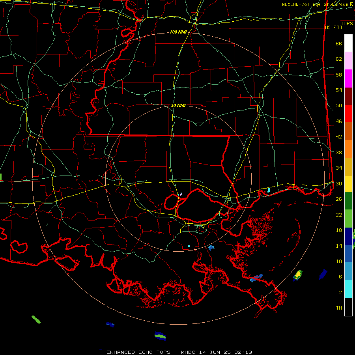Click the ENHANCED ECHO TOPS product caption
The width and height of the screenshot is (355, 355).
coord(138,352)
